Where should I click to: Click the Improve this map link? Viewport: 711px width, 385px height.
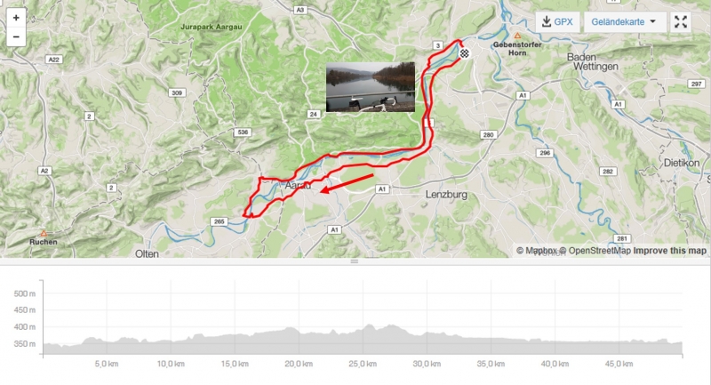tap(670, 251)
